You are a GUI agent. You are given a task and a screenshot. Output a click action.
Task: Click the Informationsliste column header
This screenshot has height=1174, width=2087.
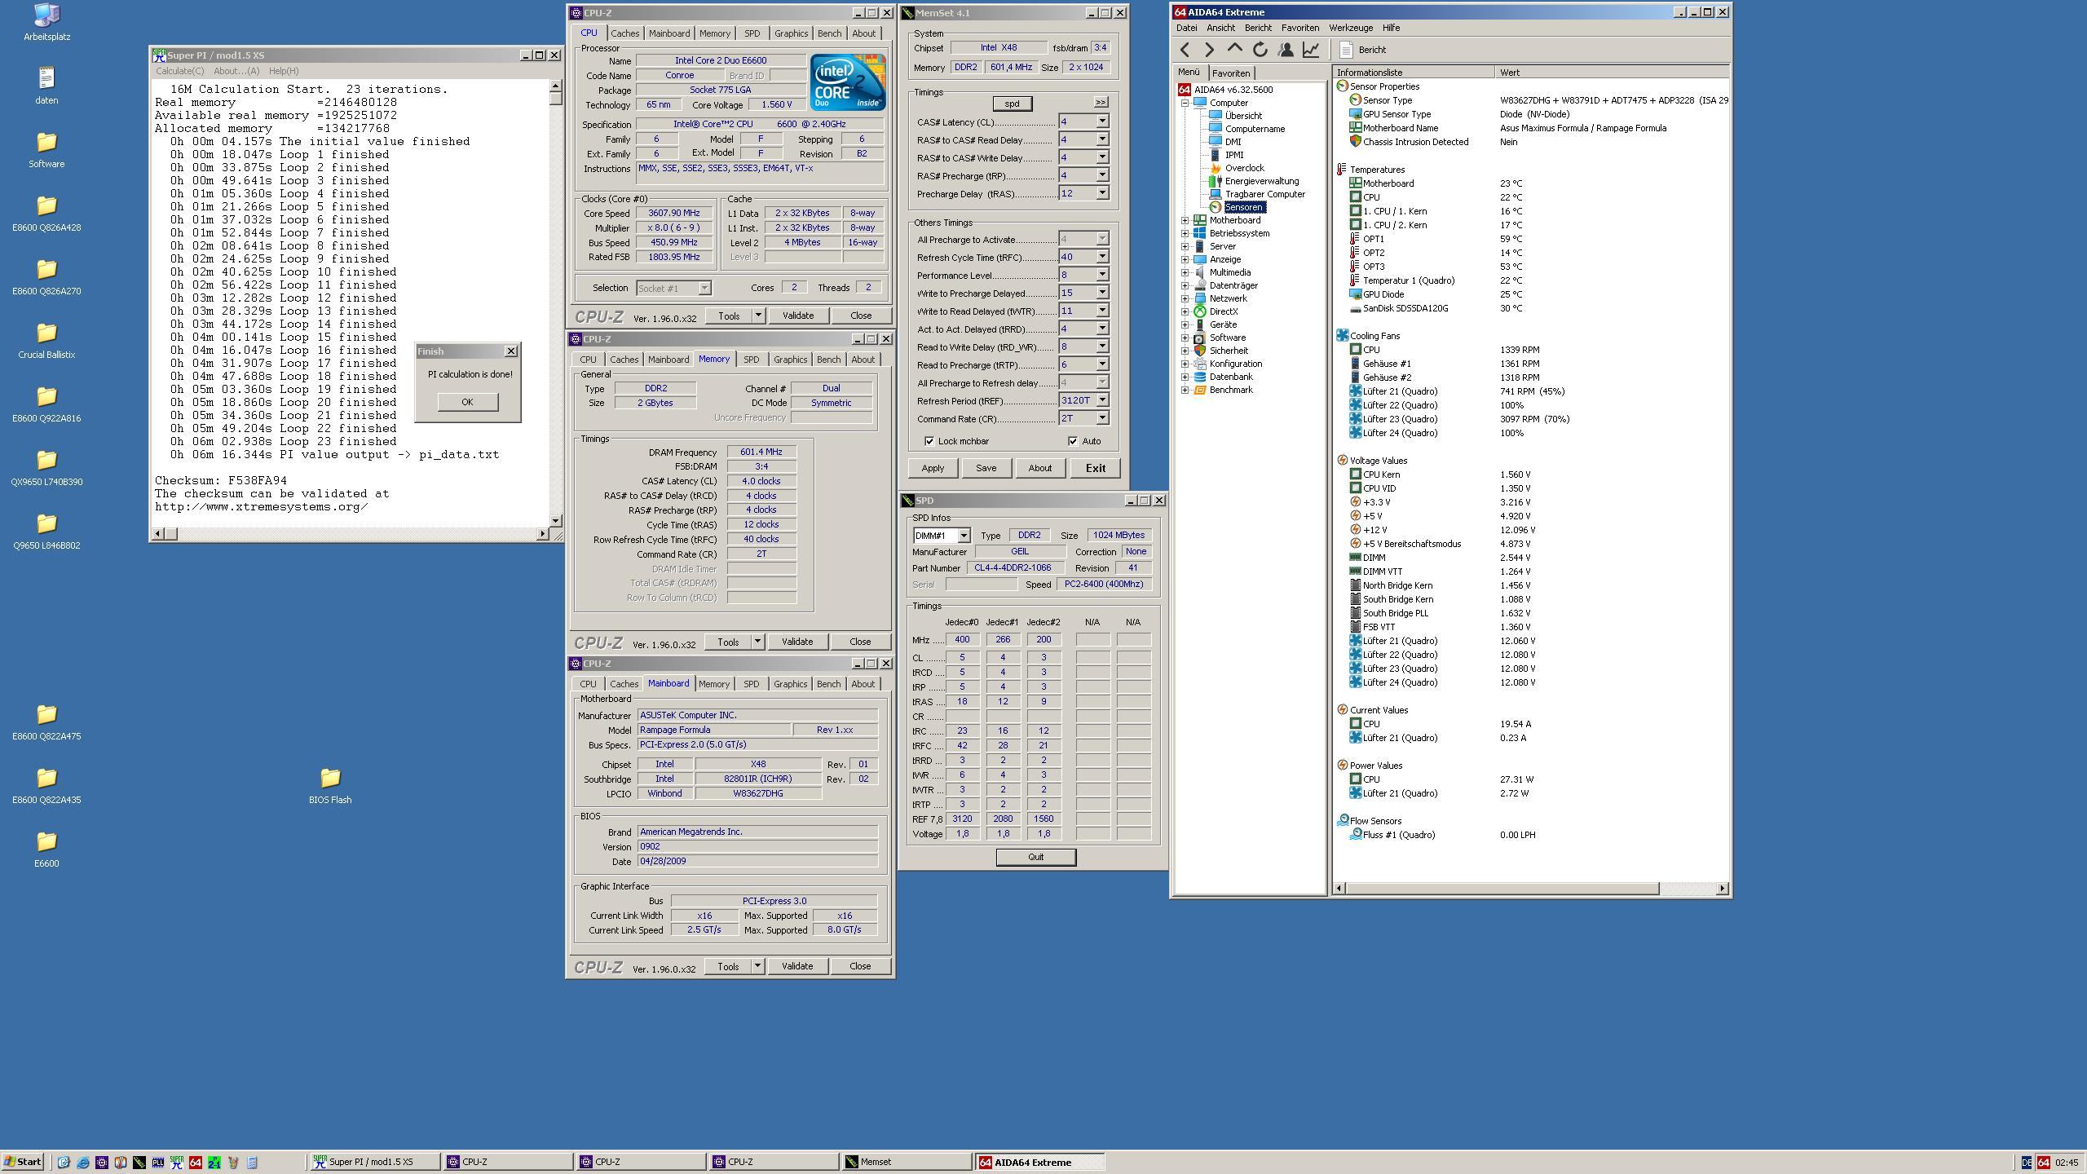[1414, 73]
